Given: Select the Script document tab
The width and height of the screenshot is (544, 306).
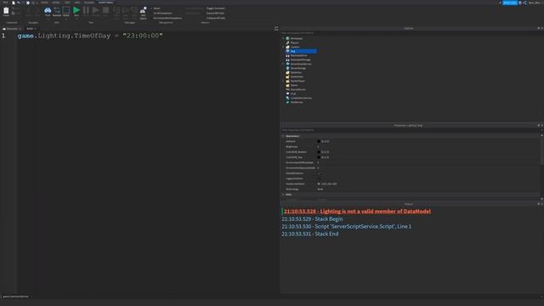Looking at the screenshot, I should click(x=31, y=29).
